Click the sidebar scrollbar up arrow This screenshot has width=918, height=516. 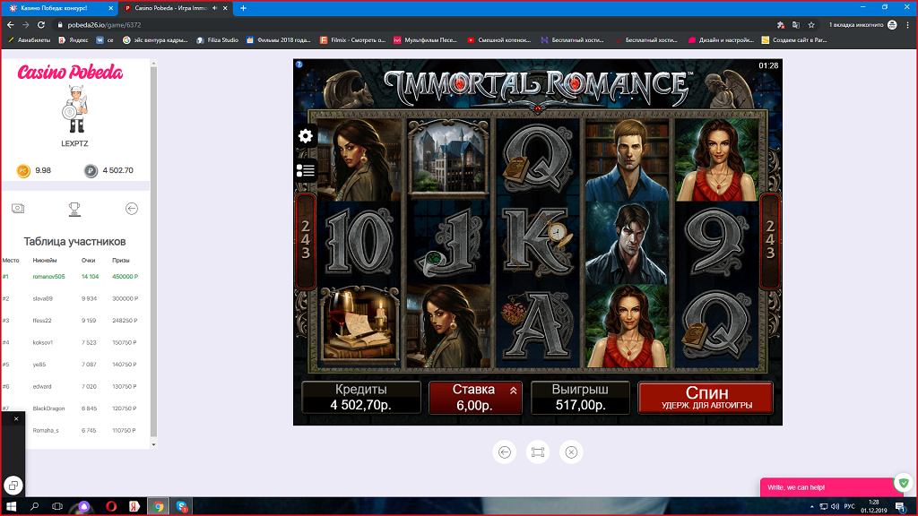(x=154, y=64)
